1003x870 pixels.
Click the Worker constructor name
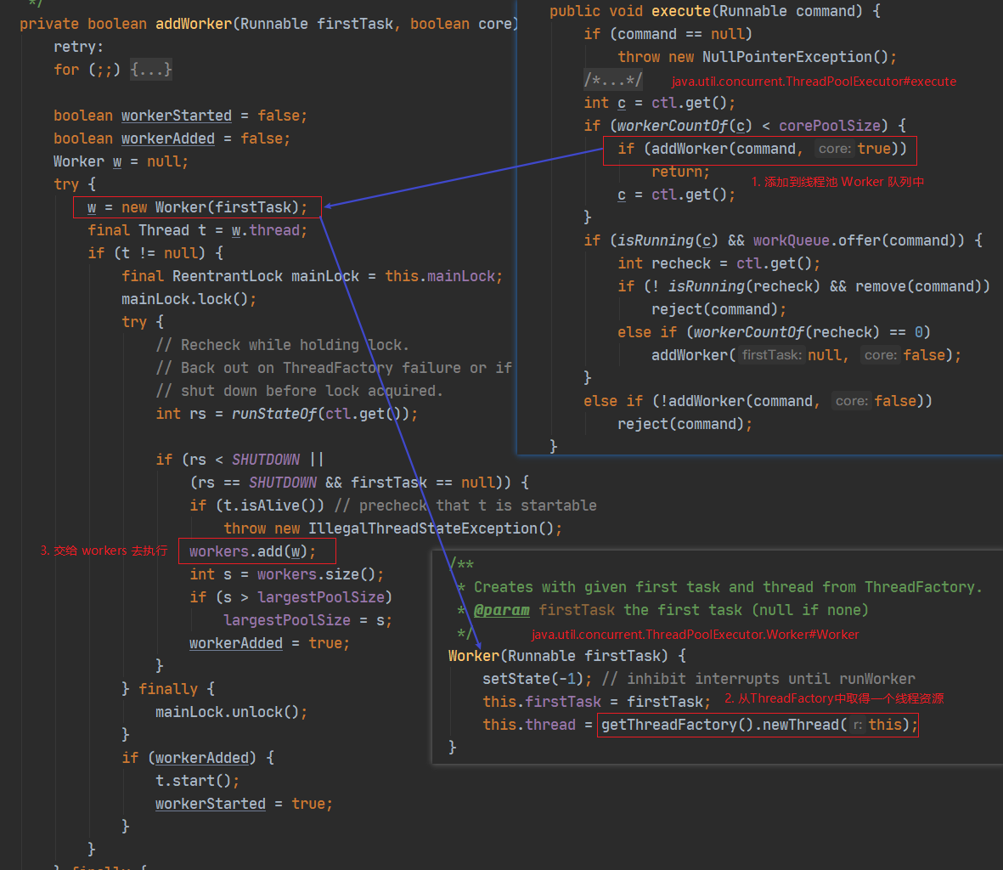(x=471, y=655)
